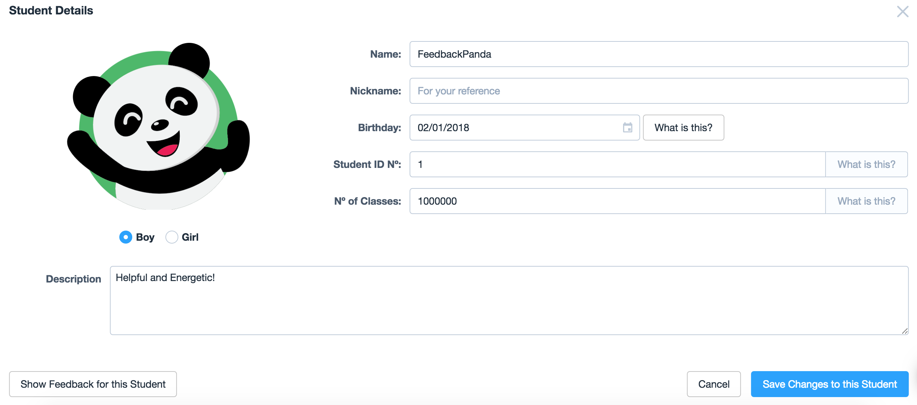The height and width of the screenshot is (405, 917).
Task: Select the Girl radio button
Action: pyautogui.click(x=172, y=237)
